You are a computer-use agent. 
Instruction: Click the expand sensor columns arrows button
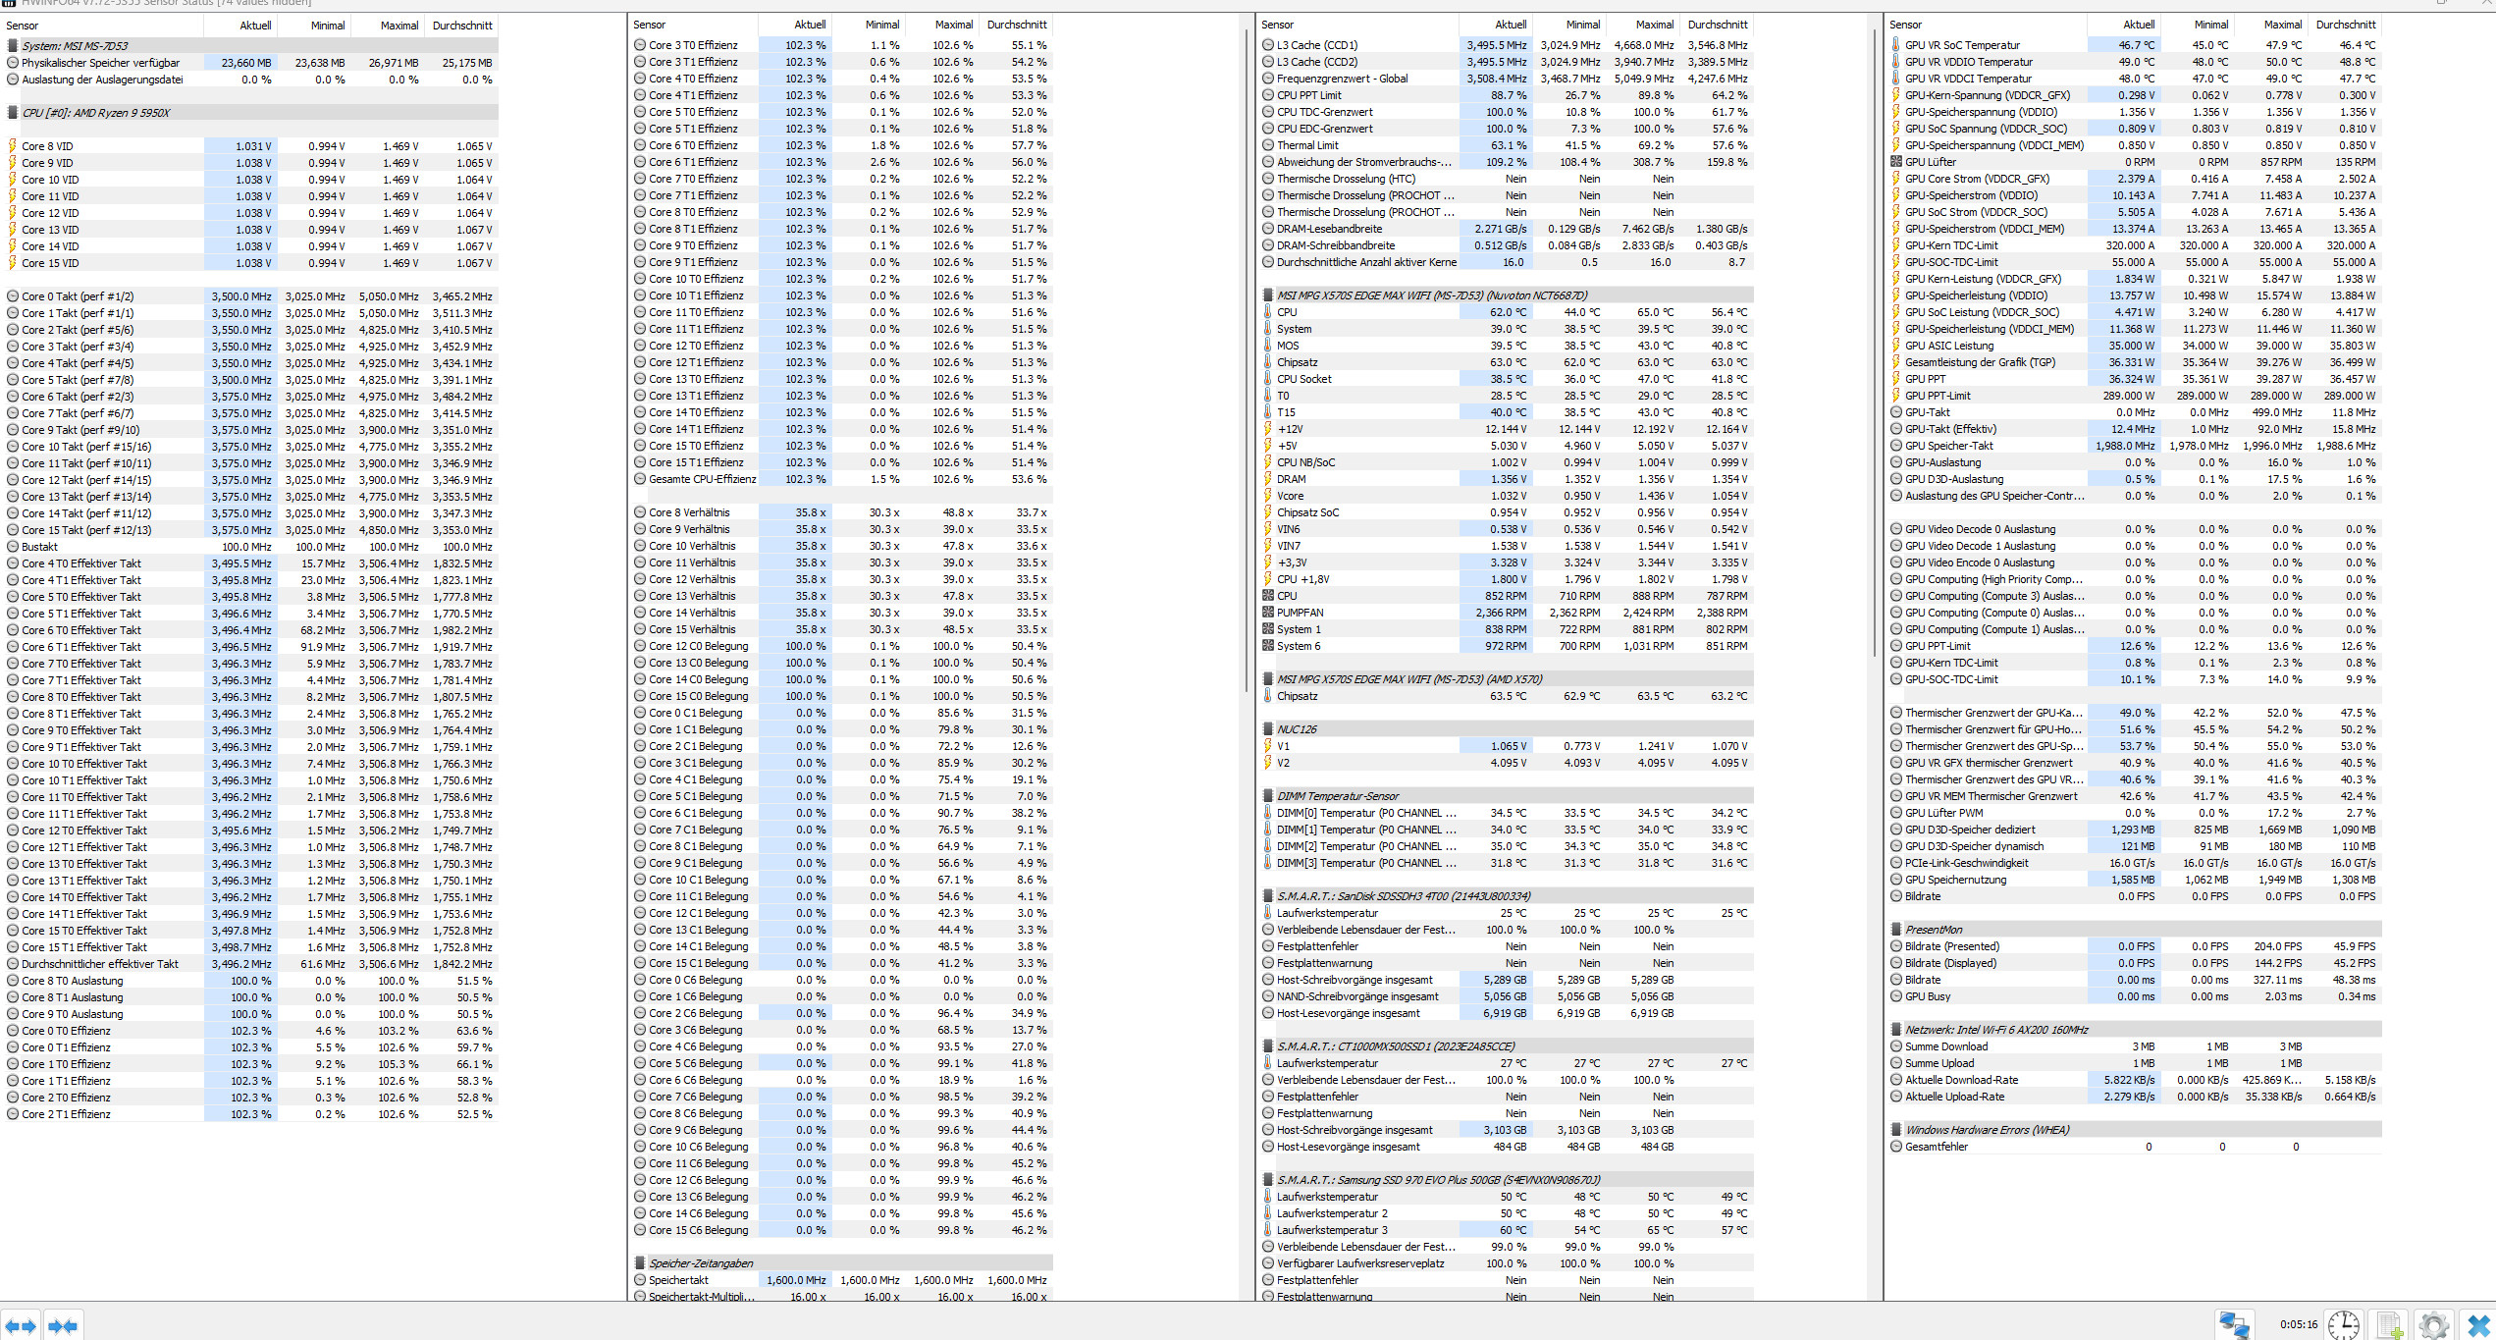[x=21, y=1325]
